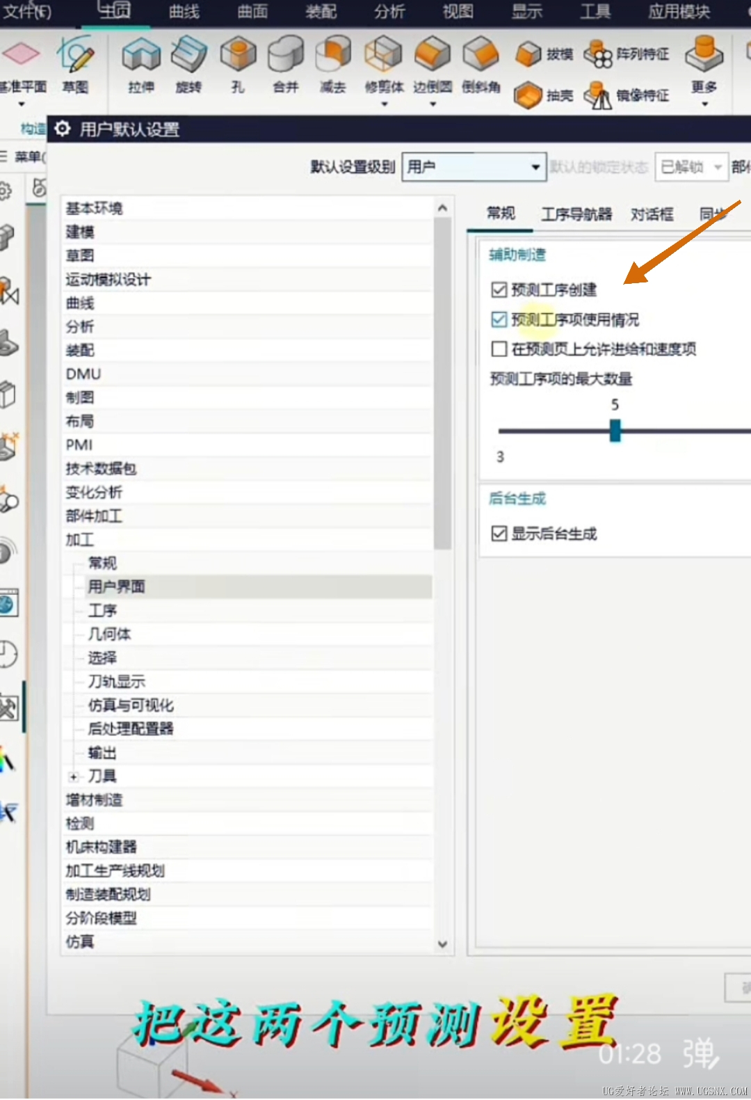Select 刀轨显示 under 加工 category
The height and width of the screenshot is (1100, 751).
click(x=259, y=681)
